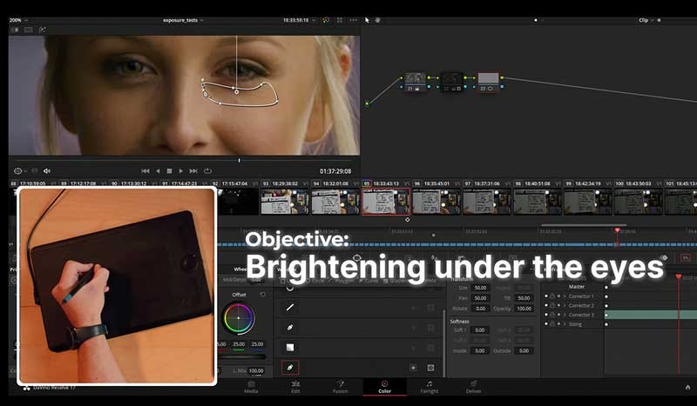The image size is (697, 406).
Task: Mute audio with the speaker icon
Action: (47, 170)
